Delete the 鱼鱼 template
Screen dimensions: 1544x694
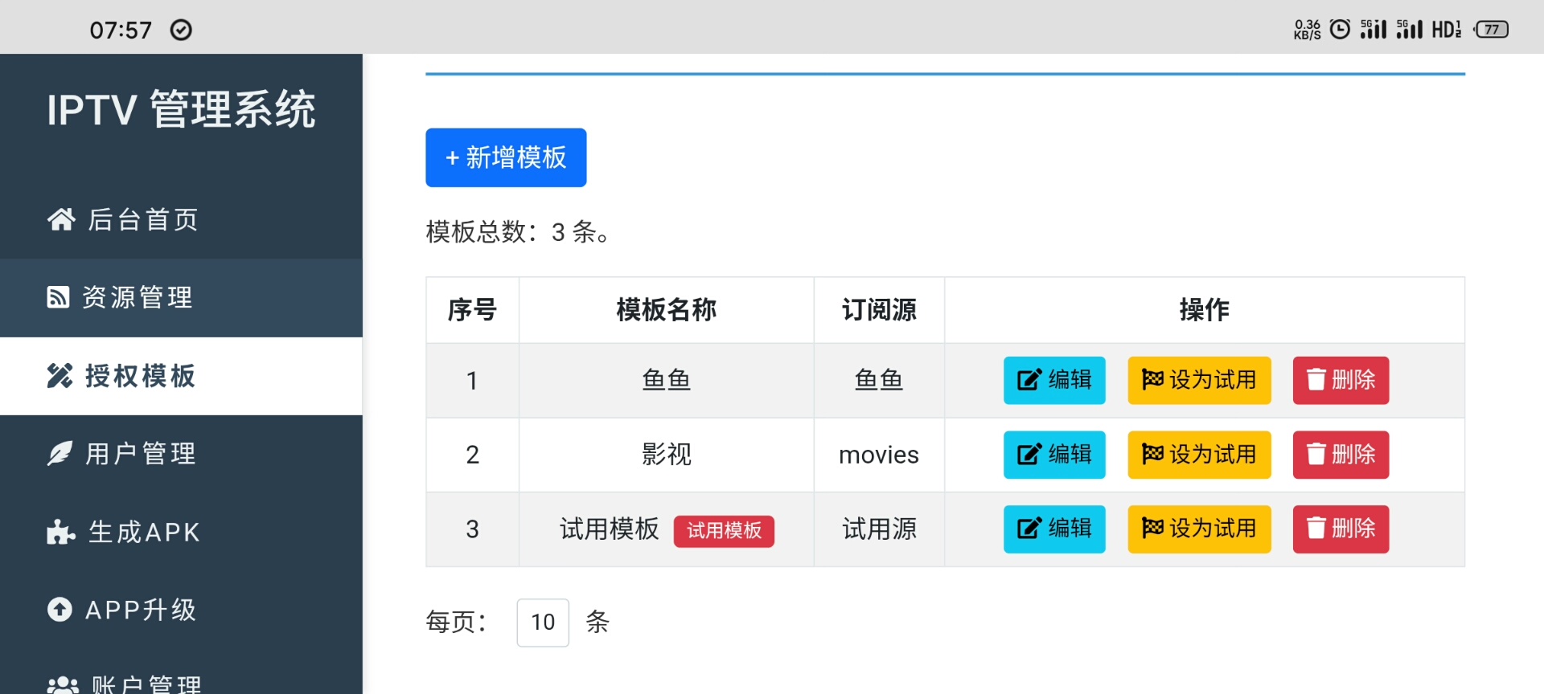pos(1341,380)
